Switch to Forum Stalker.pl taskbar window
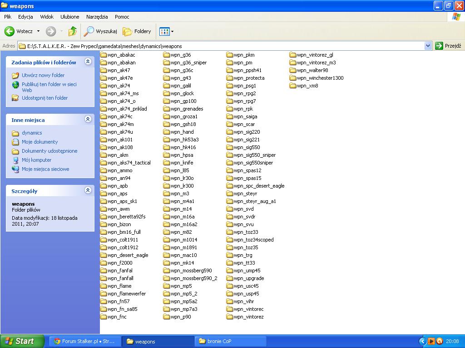Viewport: 465px width, 348px height. (85, 341)
